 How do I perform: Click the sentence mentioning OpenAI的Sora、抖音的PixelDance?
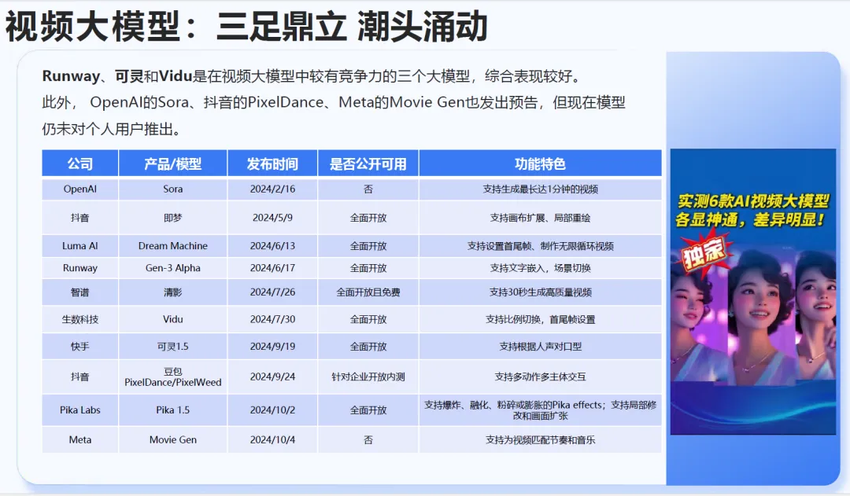click(334, 102)
